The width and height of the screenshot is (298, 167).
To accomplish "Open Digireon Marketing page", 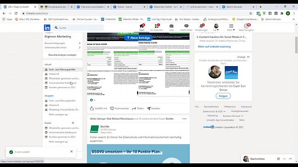I will click(58, 37).
